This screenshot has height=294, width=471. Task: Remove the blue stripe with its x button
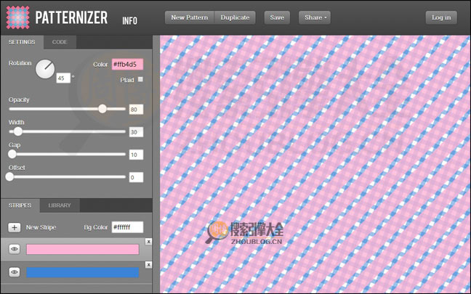[x=148, y=264]
